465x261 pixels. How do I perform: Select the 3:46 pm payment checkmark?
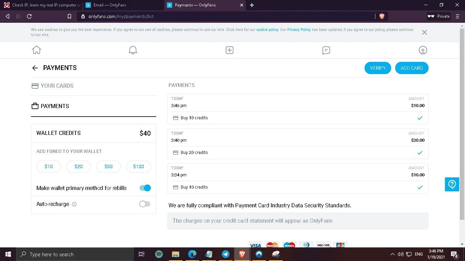[420, 118]
